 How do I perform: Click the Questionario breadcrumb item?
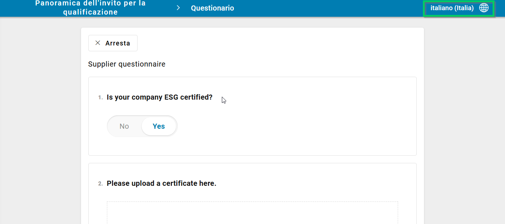[212, 8]
